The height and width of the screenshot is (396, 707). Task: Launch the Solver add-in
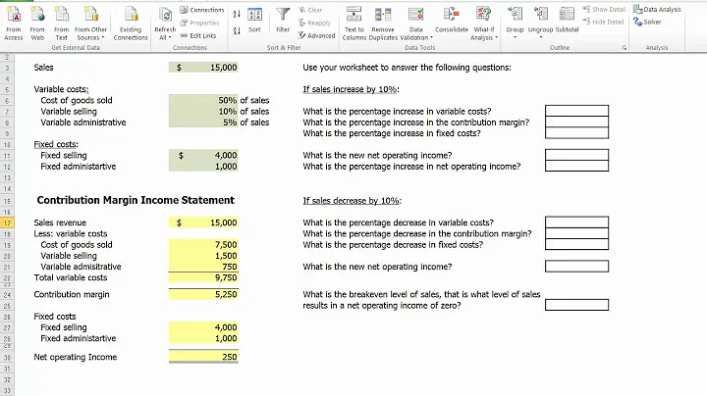pos(647,22)
